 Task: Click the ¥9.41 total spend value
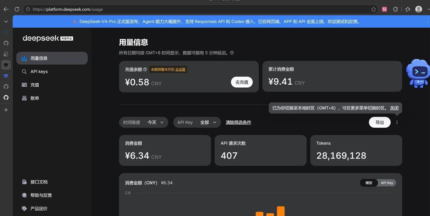pos(281,81)
